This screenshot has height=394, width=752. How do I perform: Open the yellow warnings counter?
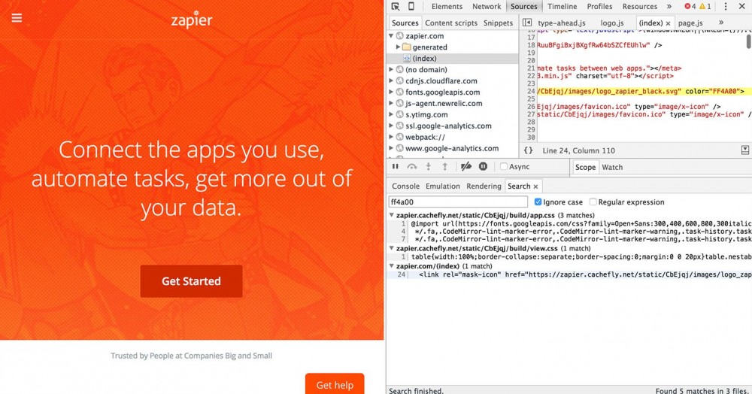(x=705, y=6)
